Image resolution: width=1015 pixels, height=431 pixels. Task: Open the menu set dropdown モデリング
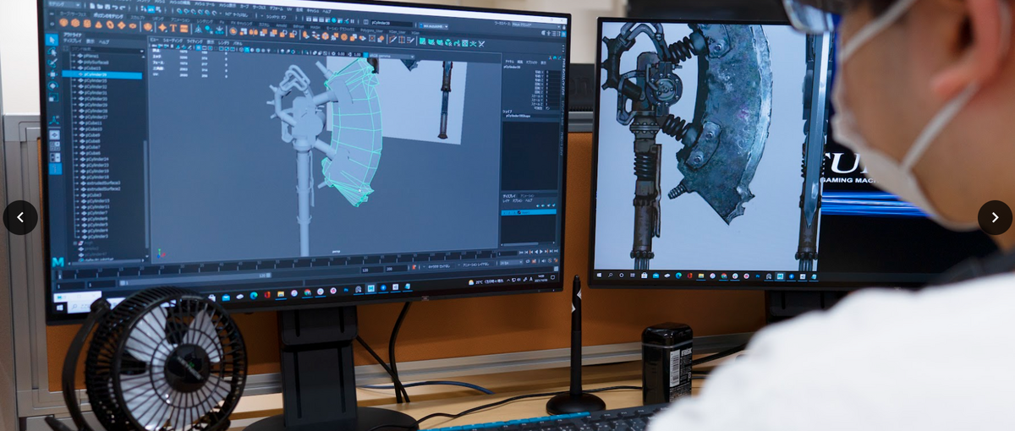64,4
